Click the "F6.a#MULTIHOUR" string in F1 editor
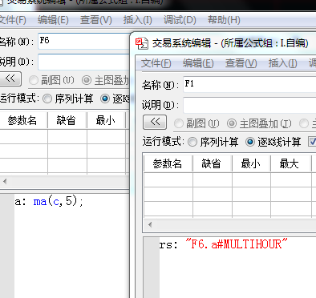316x298 pixels. pos(237,244)
